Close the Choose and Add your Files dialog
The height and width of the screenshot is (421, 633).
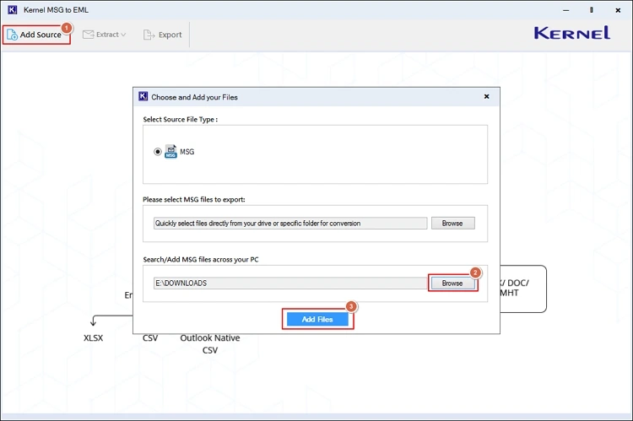coord(486,96)
